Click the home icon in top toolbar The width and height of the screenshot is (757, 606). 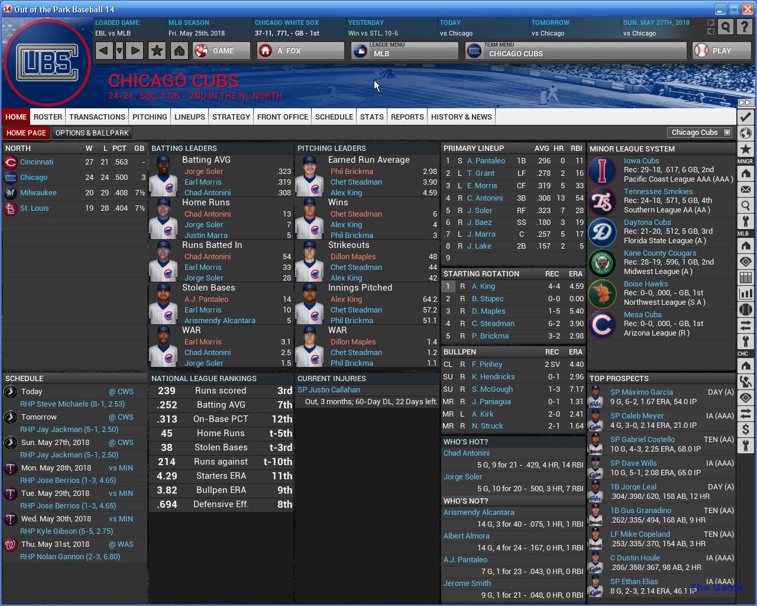click(179, 51)
